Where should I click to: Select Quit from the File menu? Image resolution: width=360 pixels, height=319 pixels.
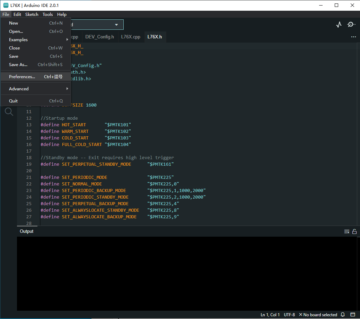coord(36,101)
